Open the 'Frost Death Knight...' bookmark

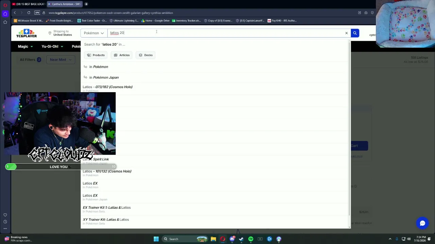pyautogui.click(x=59, y=21)
